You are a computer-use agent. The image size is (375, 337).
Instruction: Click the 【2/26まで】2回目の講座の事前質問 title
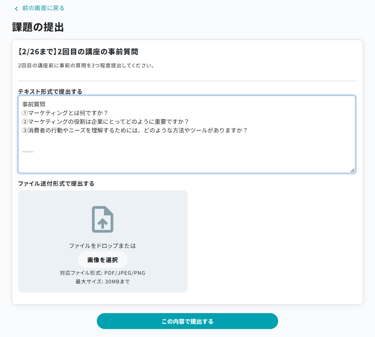pyautogui.click(x=78, y=52)
